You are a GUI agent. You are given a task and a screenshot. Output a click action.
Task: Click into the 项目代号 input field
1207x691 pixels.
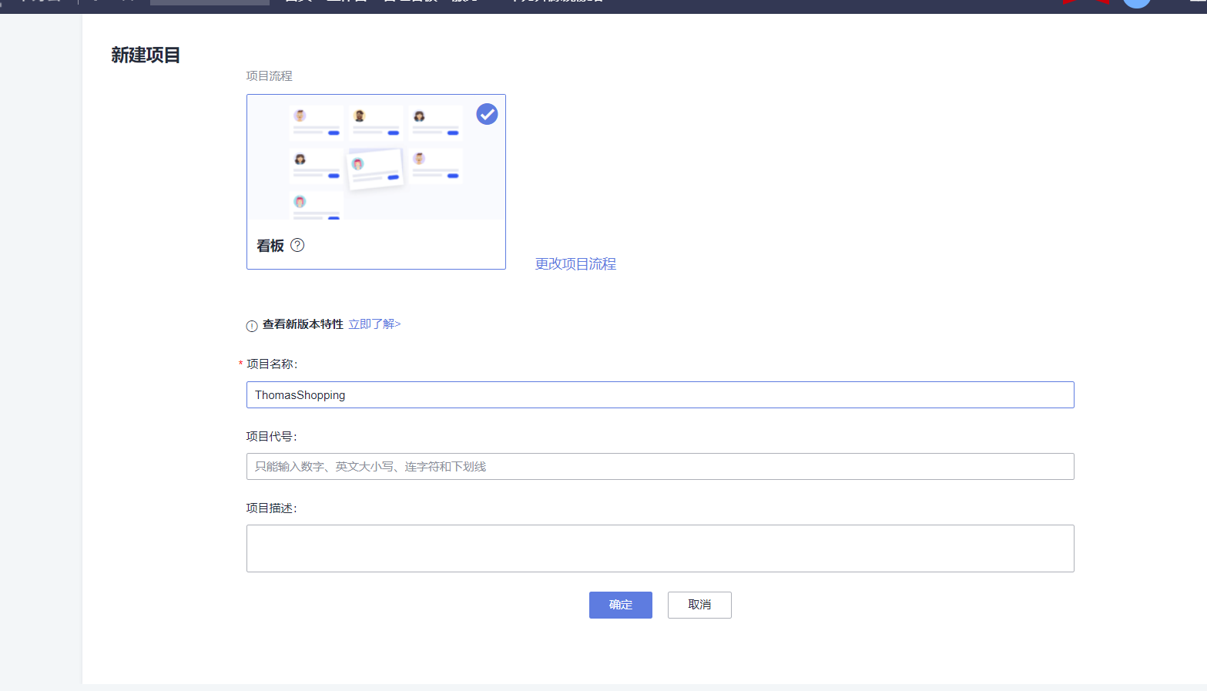660,467
